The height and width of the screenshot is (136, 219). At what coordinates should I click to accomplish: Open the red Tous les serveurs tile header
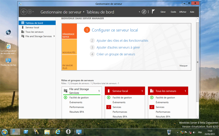(x=168, y=91)
